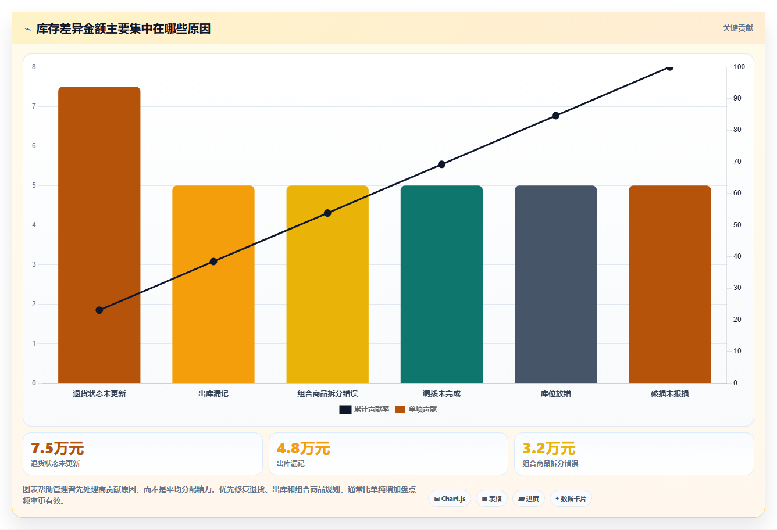Select the 数据卡片 tag

[x=571, y=499]
